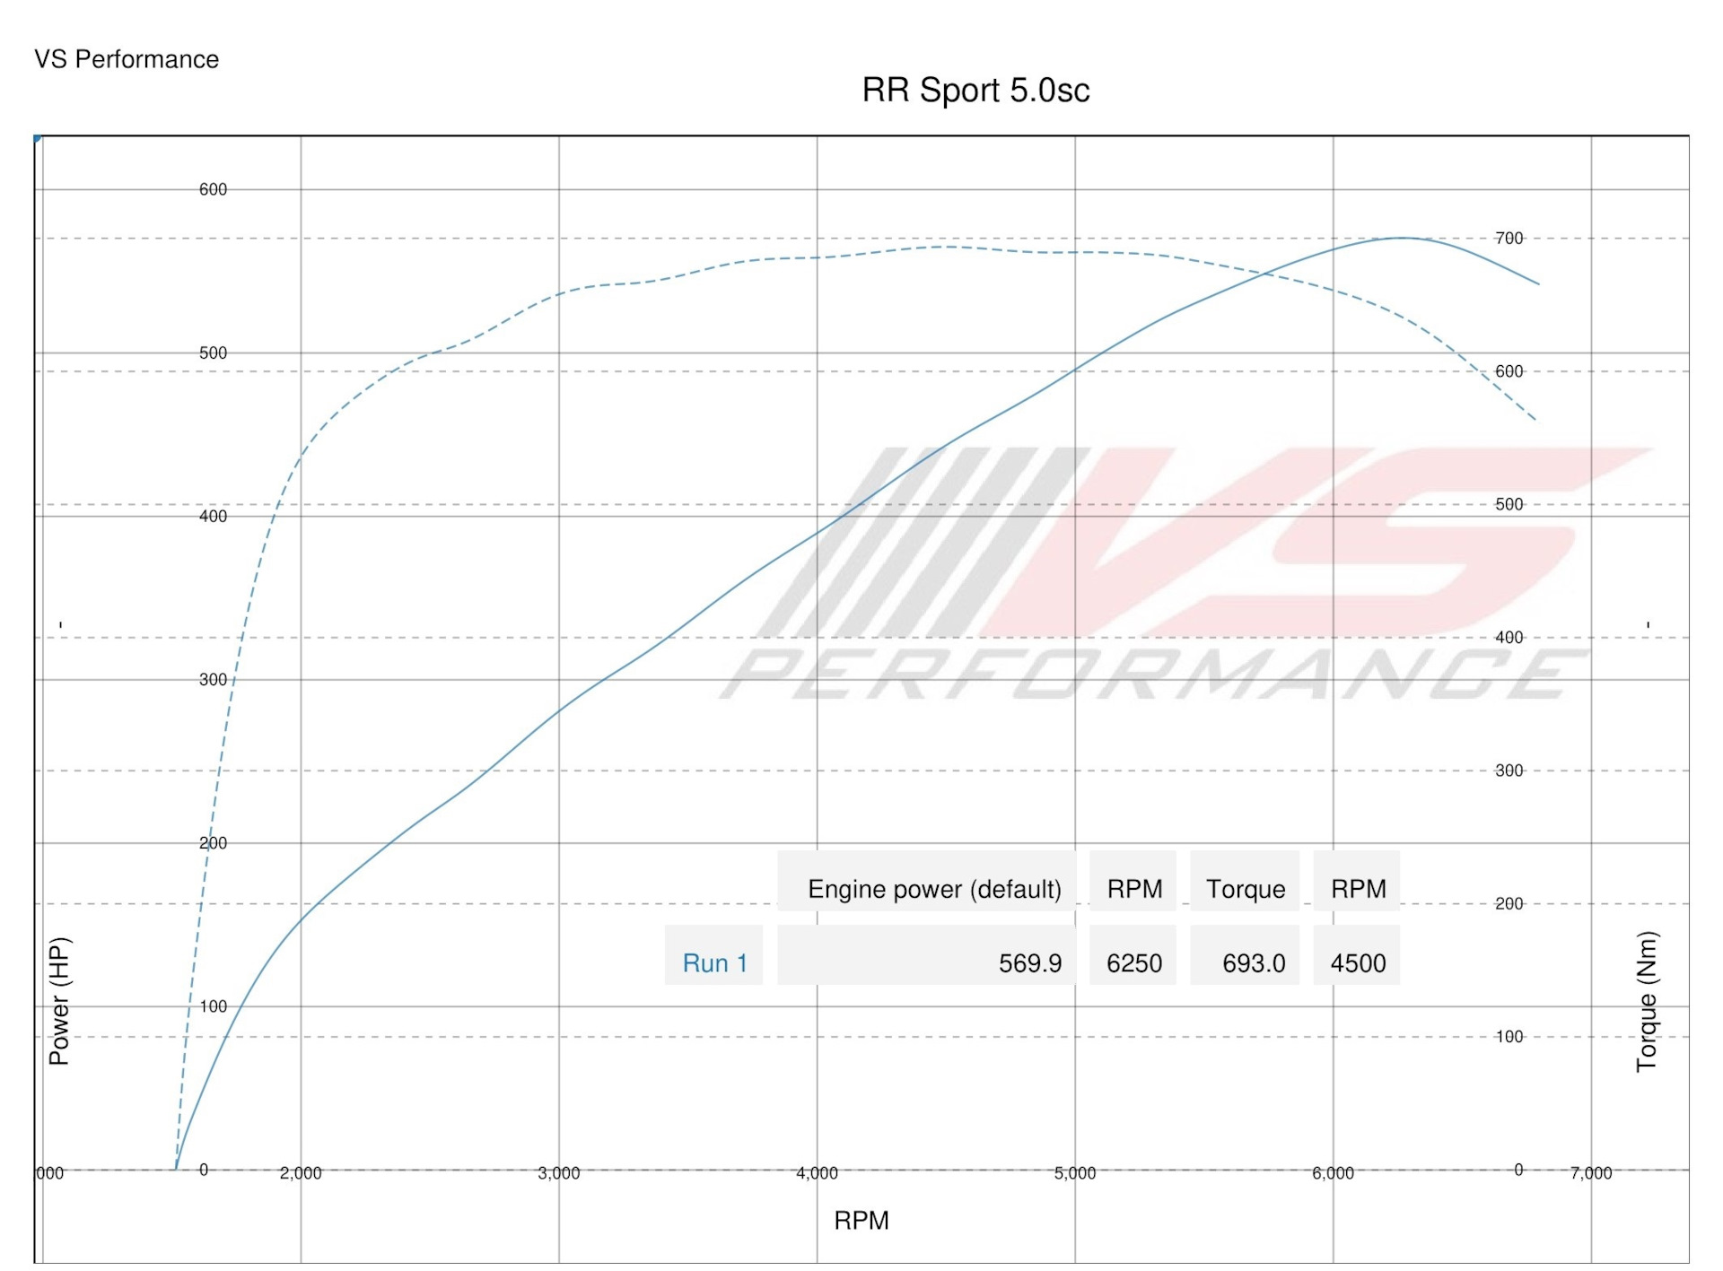This screenshot has width=1723, height=1271.
Task: Click the Run 1 label in the legend
Action: [713, 962]
